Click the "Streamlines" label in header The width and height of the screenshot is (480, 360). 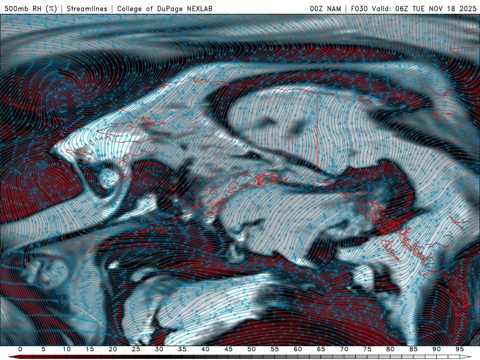tap(87, 9)
